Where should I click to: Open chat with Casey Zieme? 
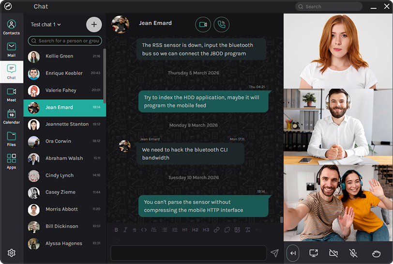(65, 192)
